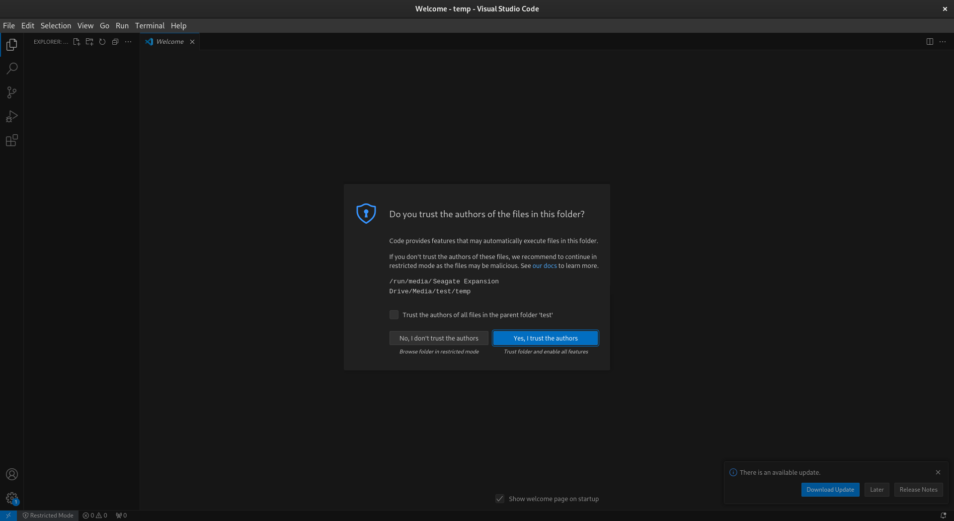Refresh the Explorer with the refresh icon

tap(102, 42)
